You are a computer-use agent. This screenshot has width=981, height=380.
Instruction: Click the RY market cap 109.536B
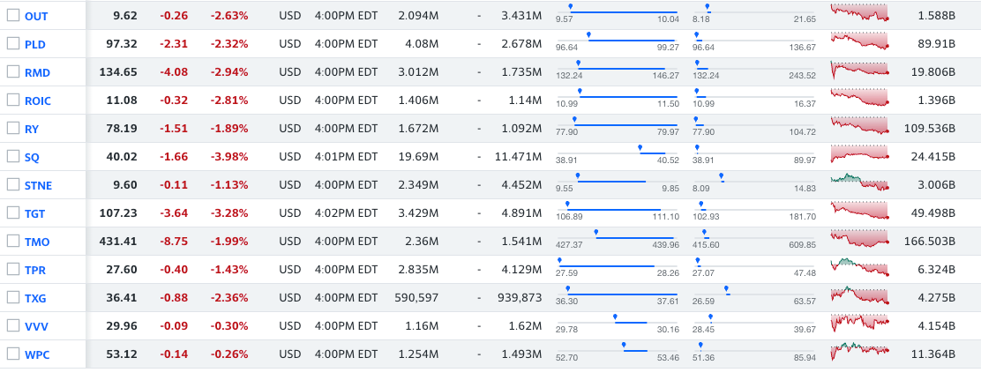click(930, 129)
